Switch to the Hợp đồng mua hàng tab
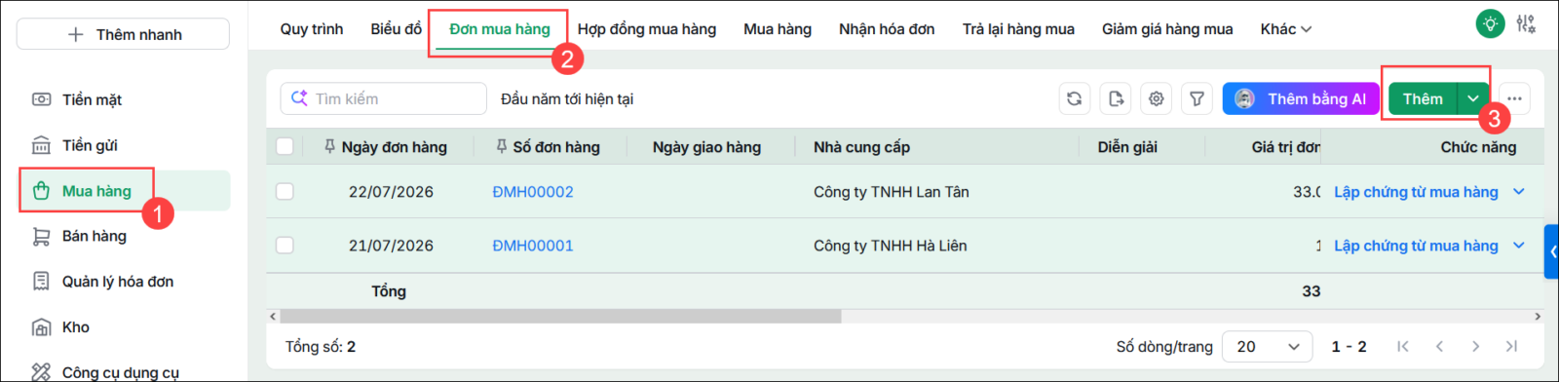Viewport: 1559px width, 382px height. pos(647,29)
